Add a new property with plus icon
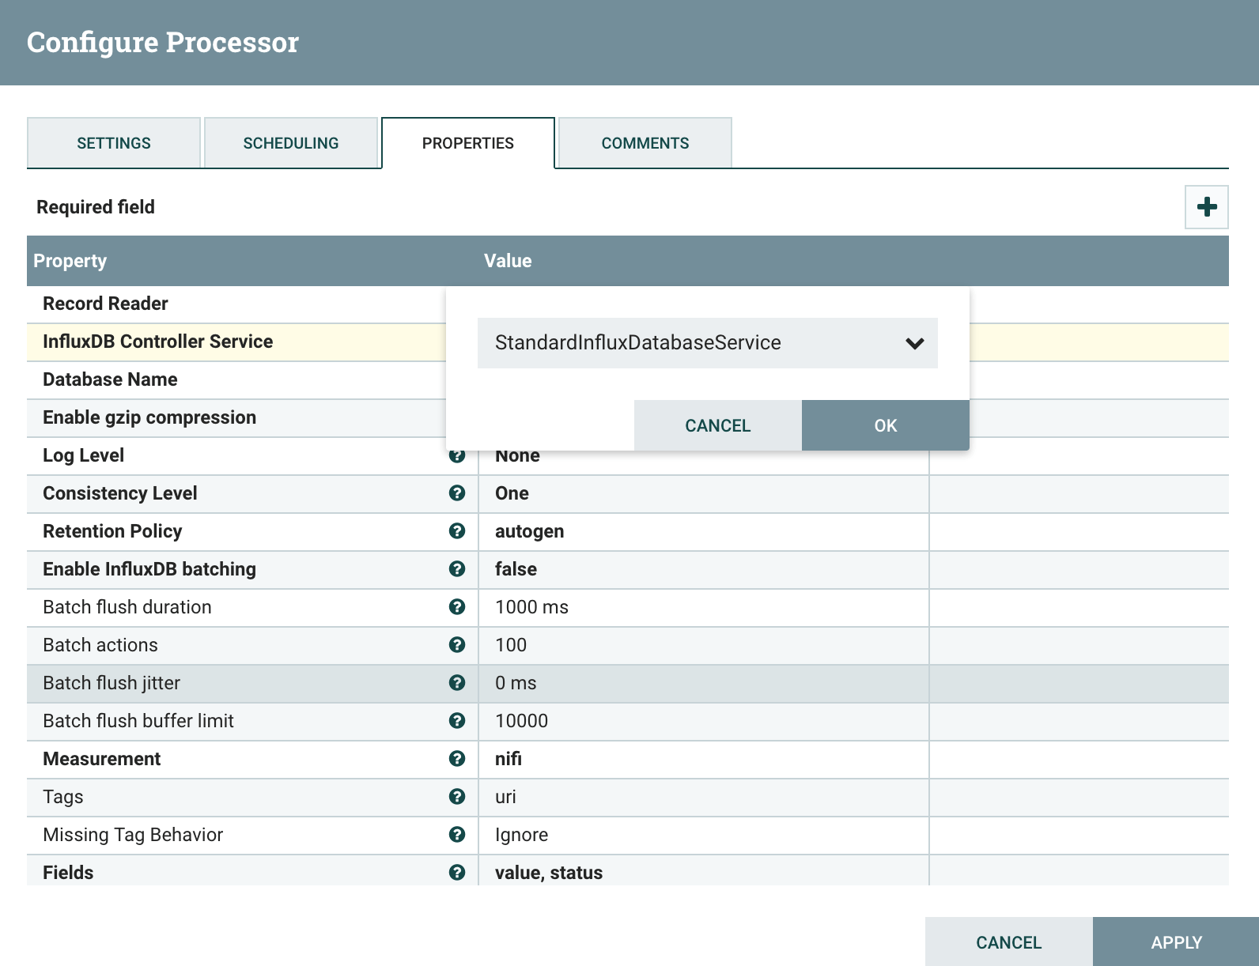Image resolution: width=1259 pixels, height=966 pixels. coord(1206,207)
